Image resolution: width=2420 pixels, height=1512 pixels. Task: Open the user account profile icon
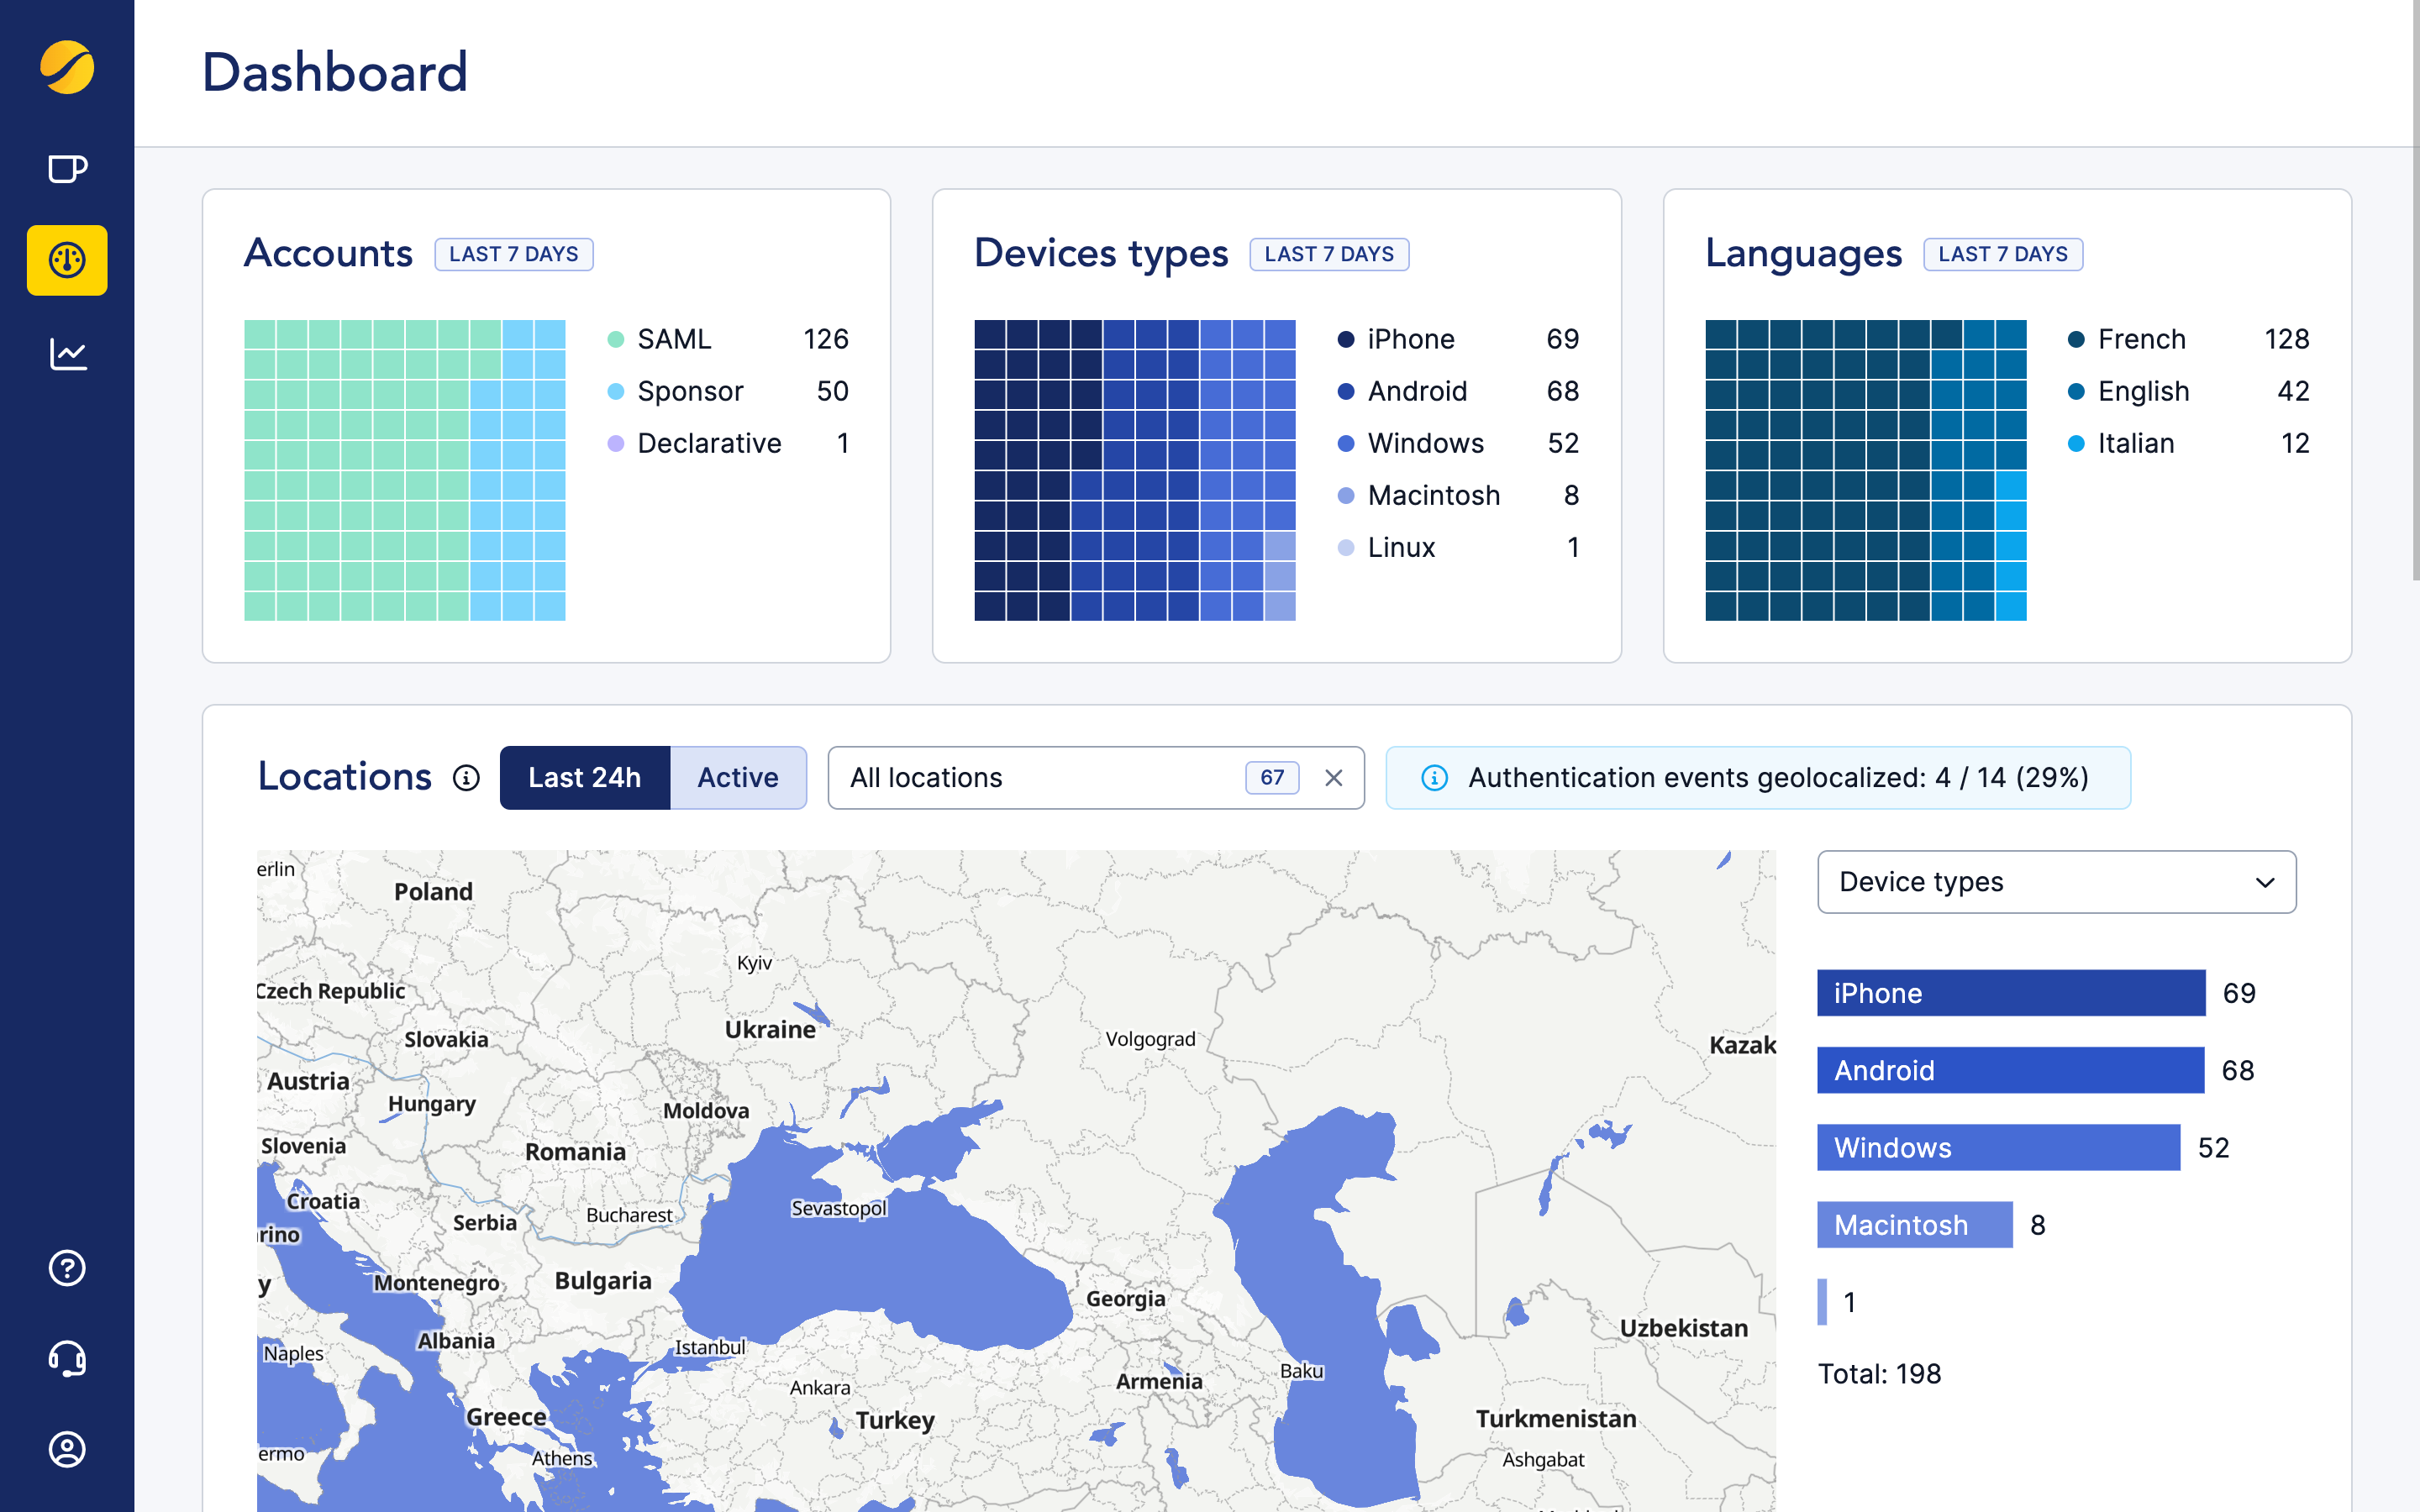click(67, 1449)
